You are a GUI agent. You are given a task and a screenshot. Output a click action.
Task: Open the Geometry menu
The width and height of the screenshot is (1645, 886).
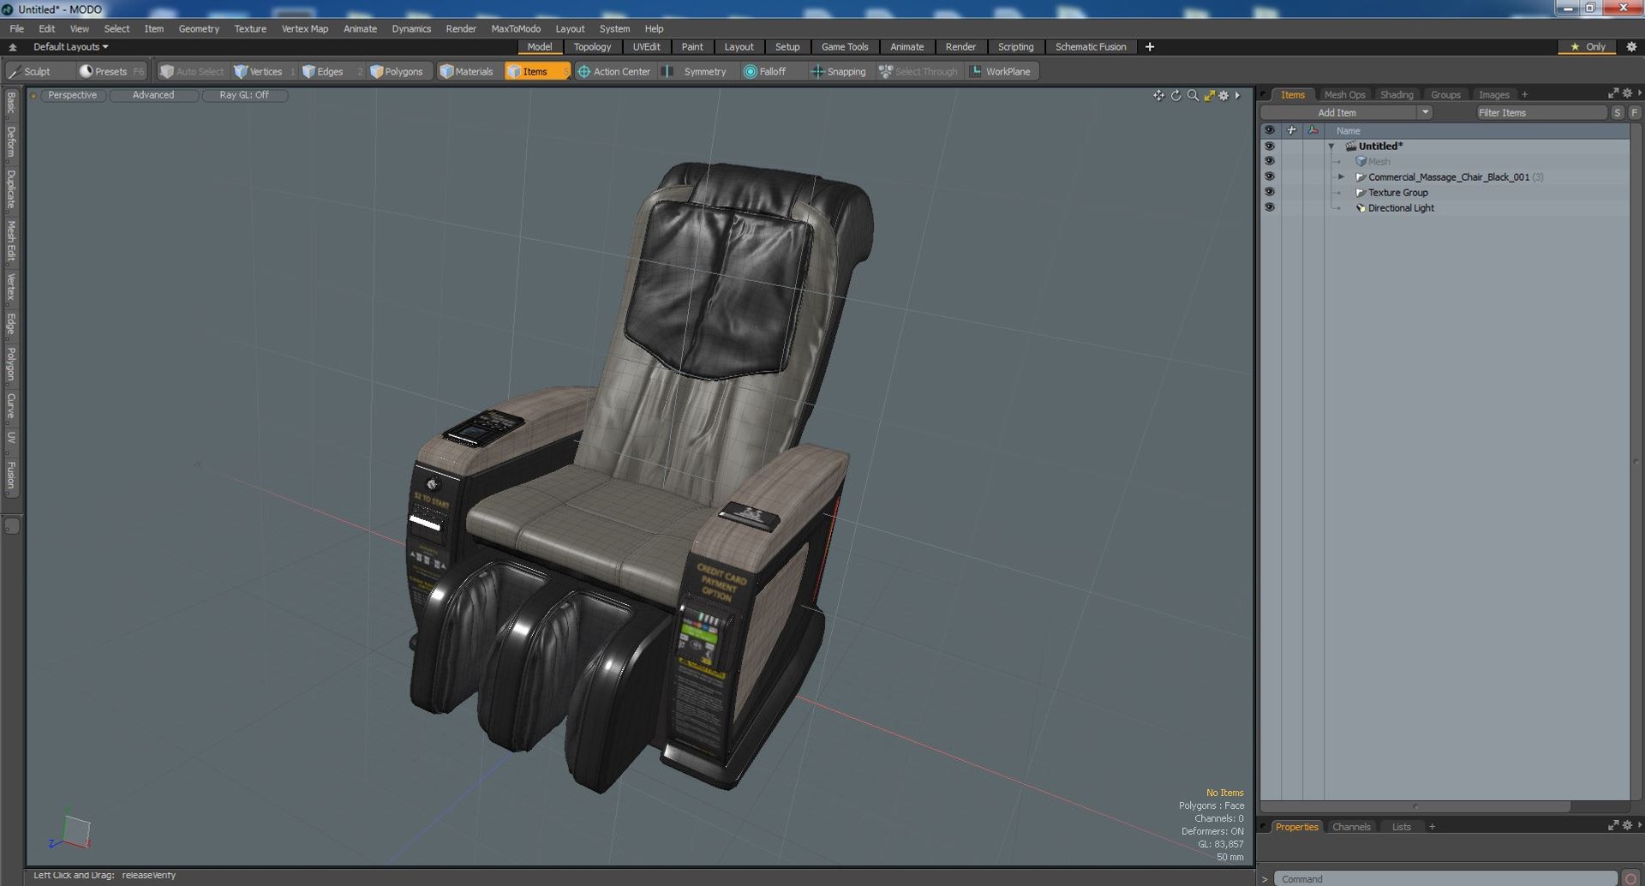click(199, 28)
